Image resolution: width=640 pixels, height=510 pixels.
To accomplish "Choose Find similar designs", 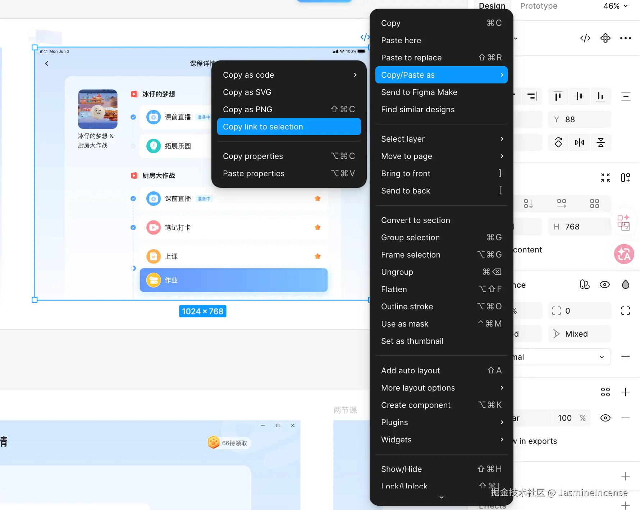I will [441, 109].
